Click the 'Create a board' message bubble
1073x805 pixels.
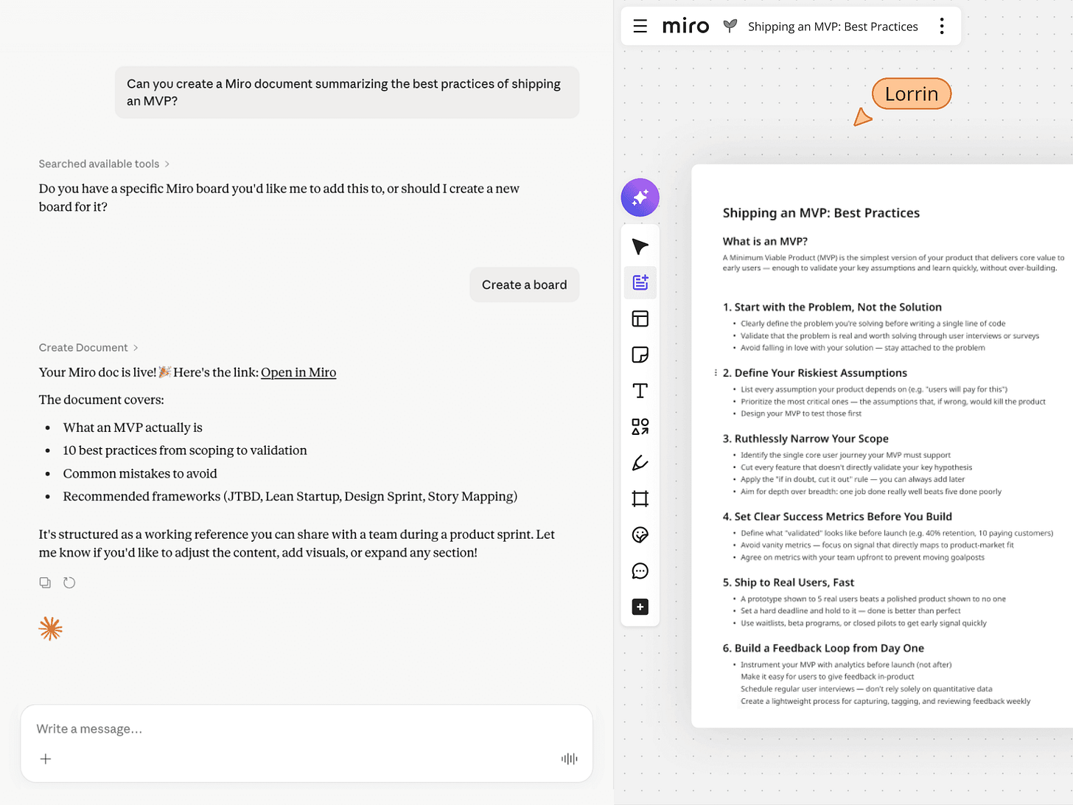[525, 285]
